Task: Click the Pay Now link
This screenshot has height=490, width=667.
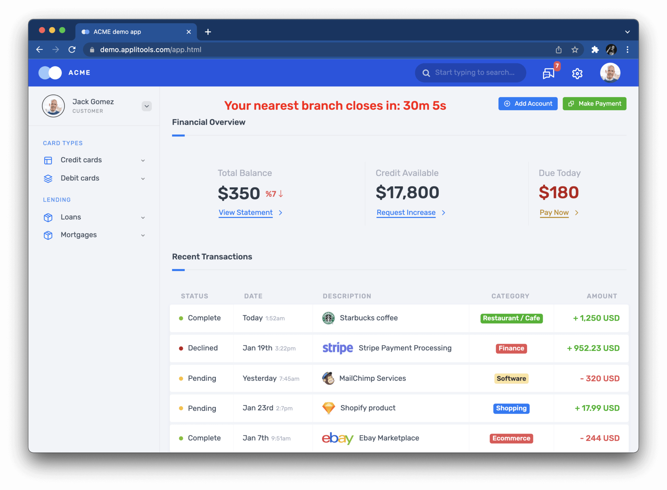Action: pos(554,212)
